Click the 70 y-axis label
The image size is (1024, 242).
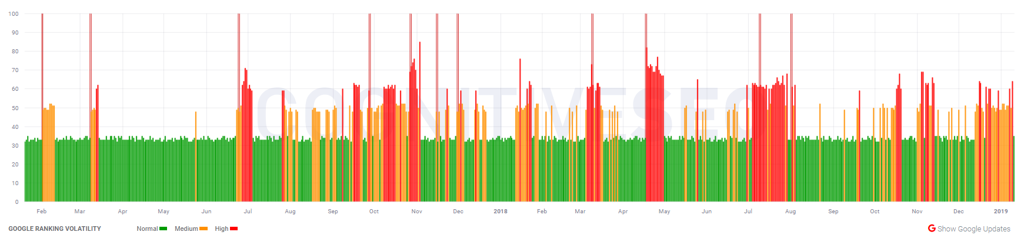click(15, 70)
